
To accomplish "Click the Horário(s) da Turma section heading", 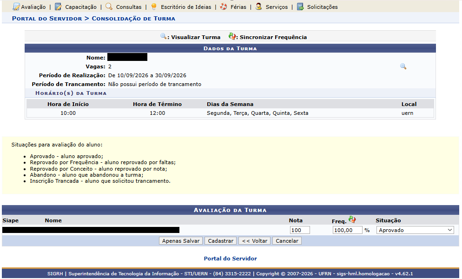I will (71, 93).
